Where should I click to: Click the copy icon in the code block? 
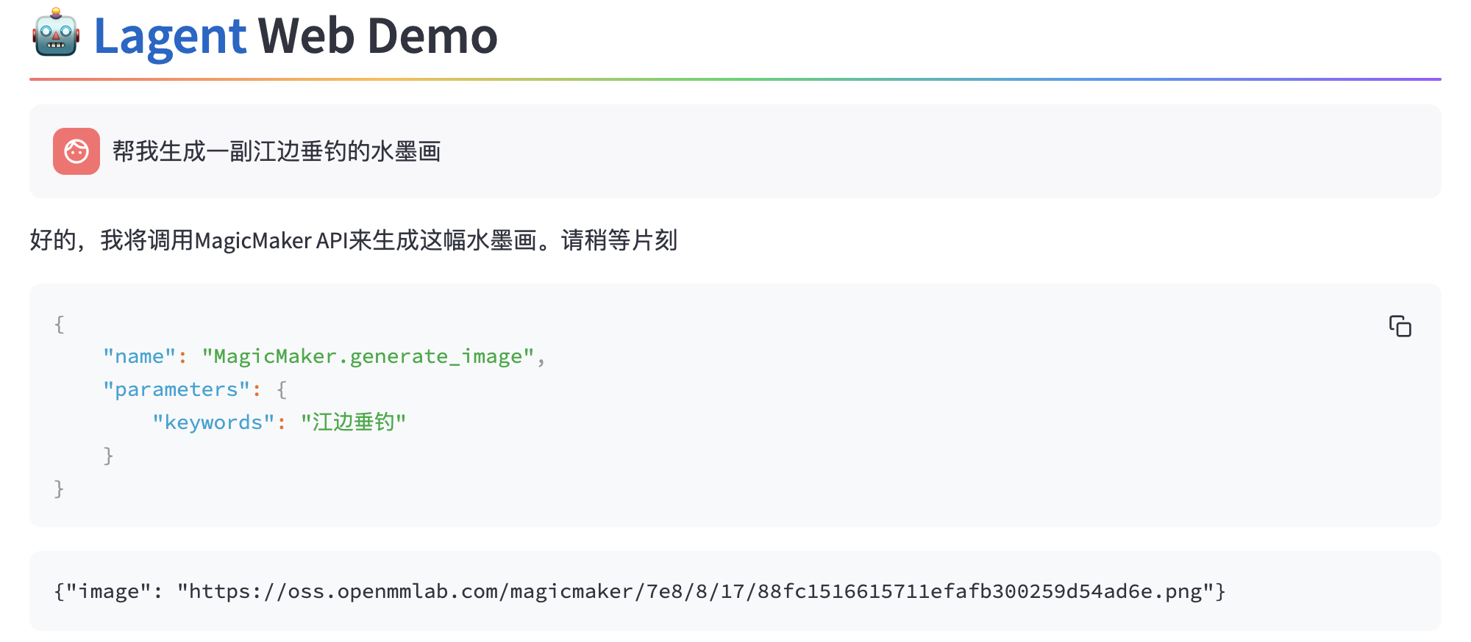(x=1400, y=326)
